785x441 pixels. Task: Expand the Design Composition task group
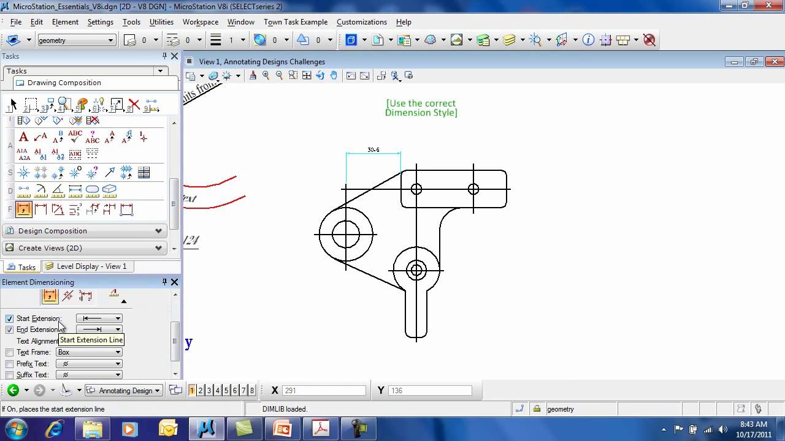[85, 231]
